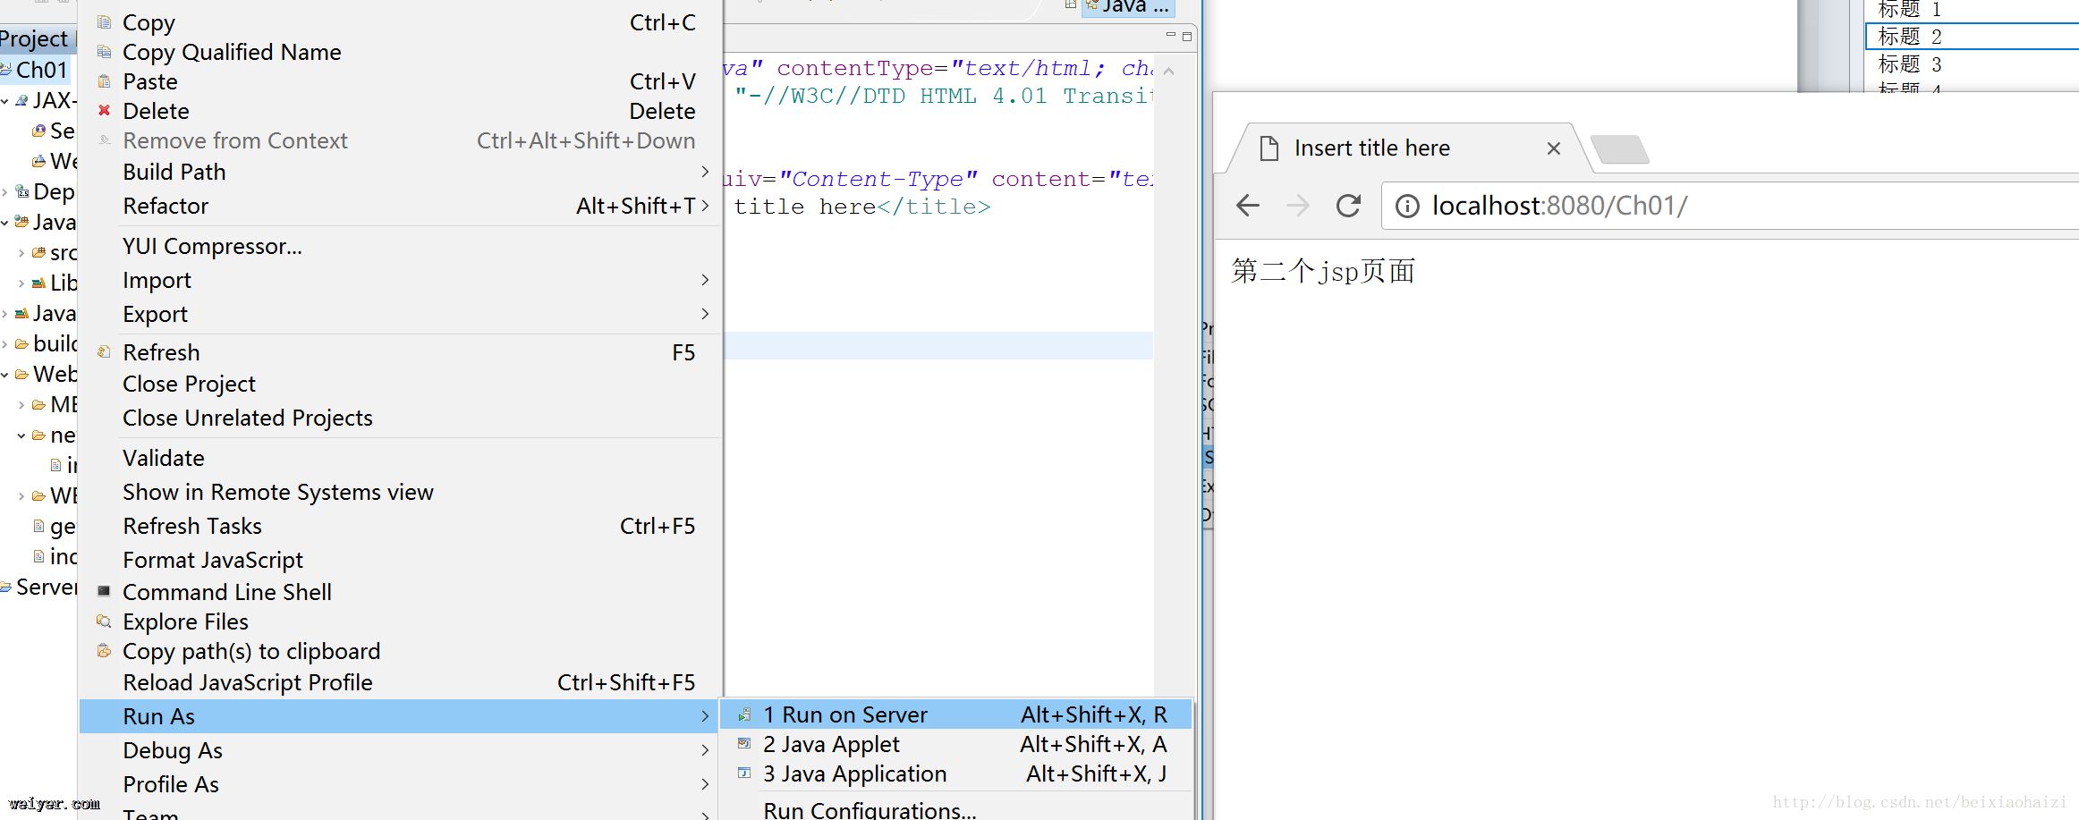The height and width of the screenshot is (820, 2079).
Task: Open the Export submenu arrow
Action: [705, 314]
